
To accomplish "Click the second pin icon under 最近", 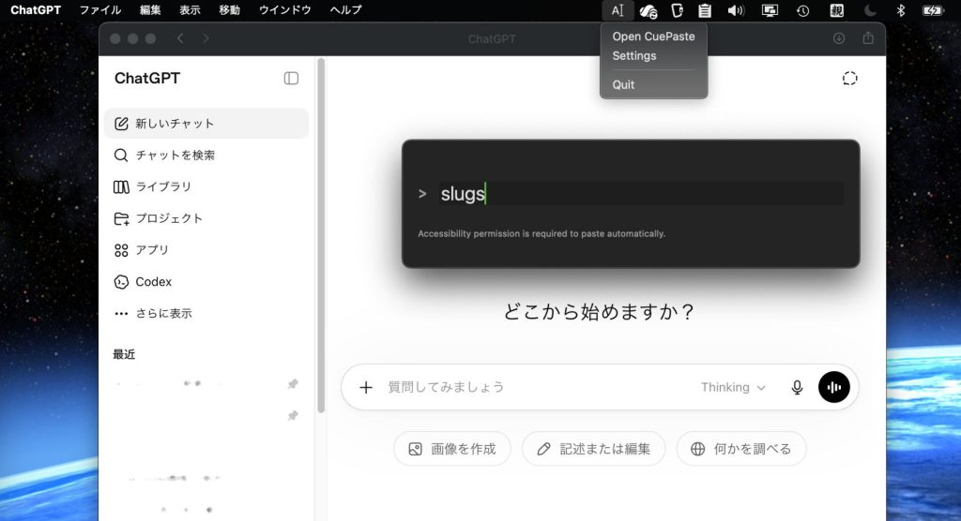I will point(293,416).
